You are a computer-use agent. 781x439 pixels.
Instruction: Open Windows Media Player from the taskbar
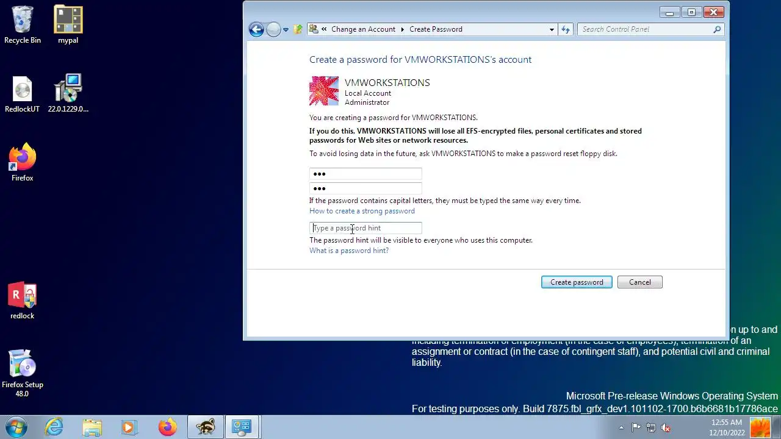point(129,427)
